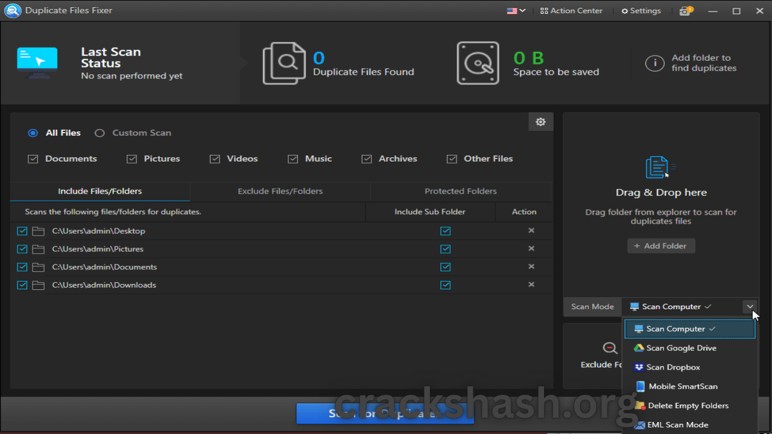Uncheck the Documents folder row checkbox
The image size is (772, 434).
(x=22, y=267)
